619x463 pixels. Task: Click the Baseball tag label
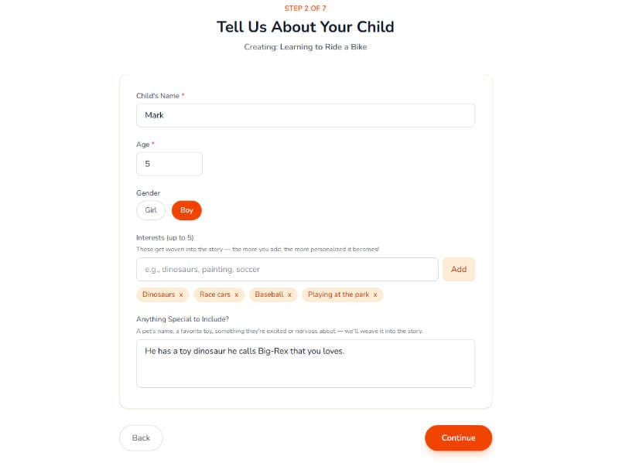(x=270, y=294)
